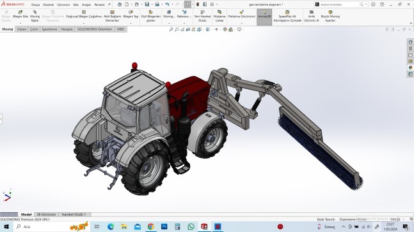Expand the New document dropdown arrow
Screen dimensions: 414x232
pos(132,4)
